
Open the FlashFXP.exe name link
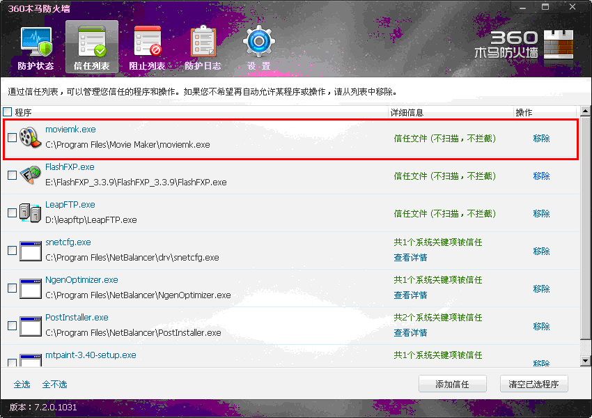[x=70, y=167]
